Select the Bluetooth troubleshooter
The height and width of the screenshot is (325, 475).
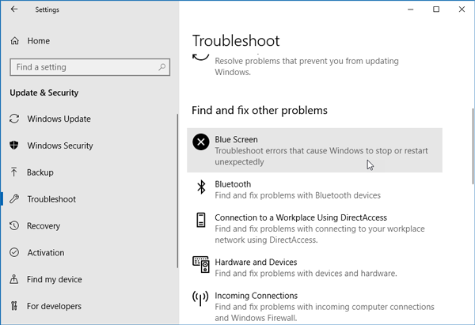pyautogui.click(x=314, y=190)
